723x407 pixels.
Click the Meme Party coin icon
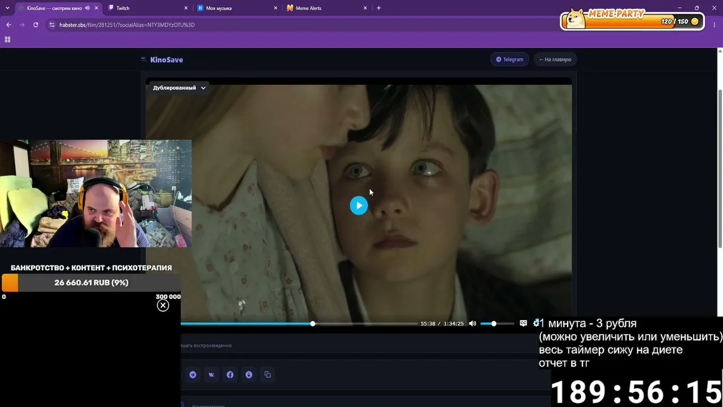pos(695,21)
